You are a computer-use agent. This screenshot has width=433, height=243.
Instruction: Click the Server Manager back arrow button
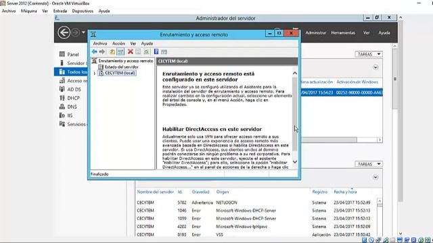click(x=64, y=33)
